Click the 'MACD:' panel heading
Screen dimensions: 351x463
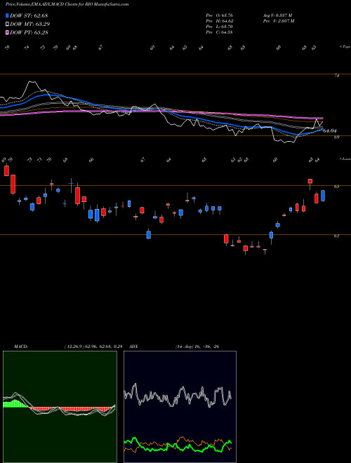(20, 347)
